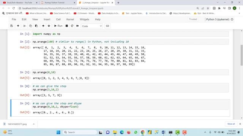The width and height of the screenshot is (243, 136).
Task: Close the downloads bar
Action: pyautogui.click(x=240, y=124)
